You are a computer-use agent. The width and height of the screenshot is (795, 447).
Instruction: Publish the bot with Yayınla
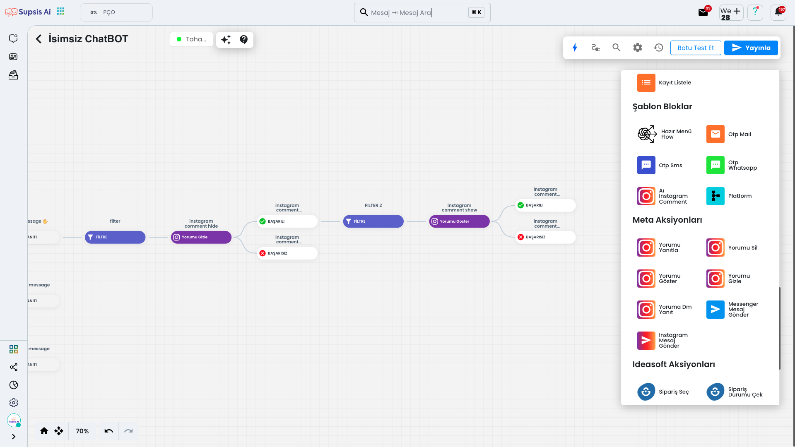point(751,48)
